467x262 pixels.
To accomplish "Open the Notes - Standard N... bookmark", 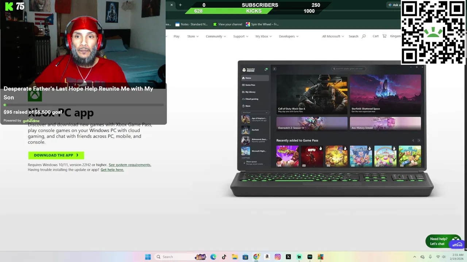I will 192,24.
